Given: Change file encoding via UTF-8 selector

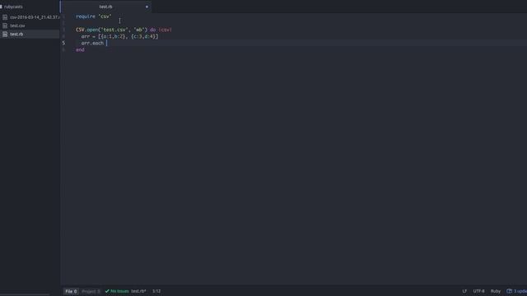Looking at the screenshot, I should click(x=478, y=291).
